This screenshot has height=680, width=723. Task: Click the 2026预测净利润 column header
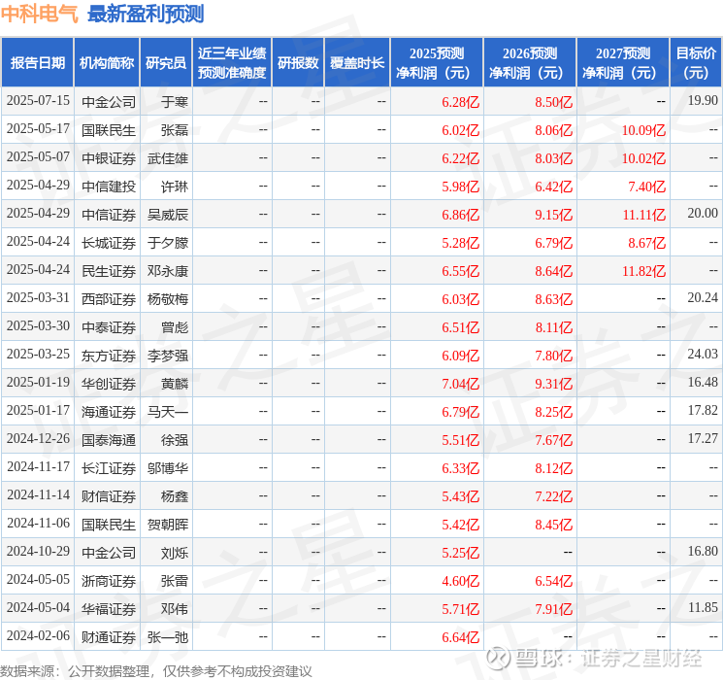pos(530,62)
